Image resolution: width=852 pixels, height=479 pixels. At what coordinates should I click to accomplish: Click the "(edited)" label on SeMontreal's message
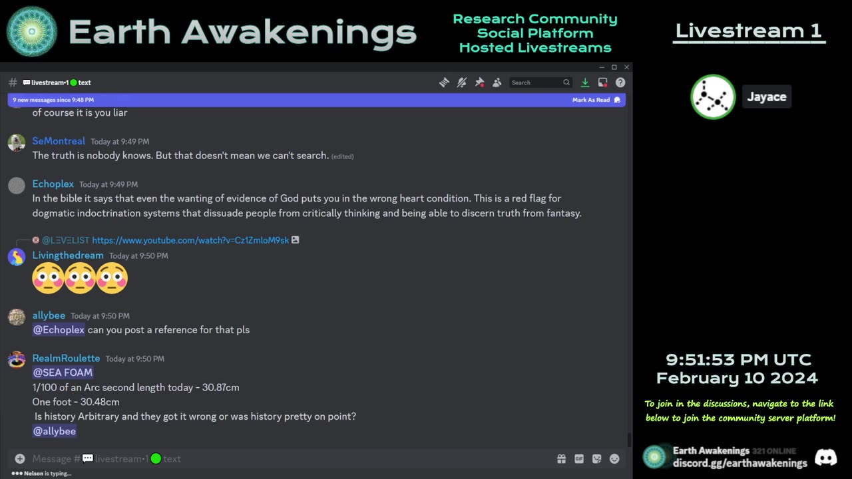(342, 156)
